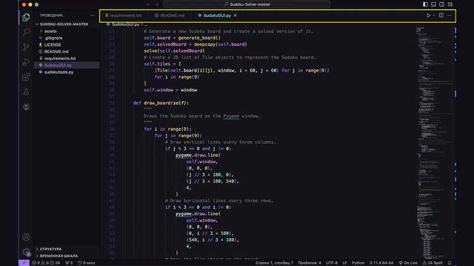Click the errors and warnings status indicator
Screen dimensions: 474x266
(46, 263)
